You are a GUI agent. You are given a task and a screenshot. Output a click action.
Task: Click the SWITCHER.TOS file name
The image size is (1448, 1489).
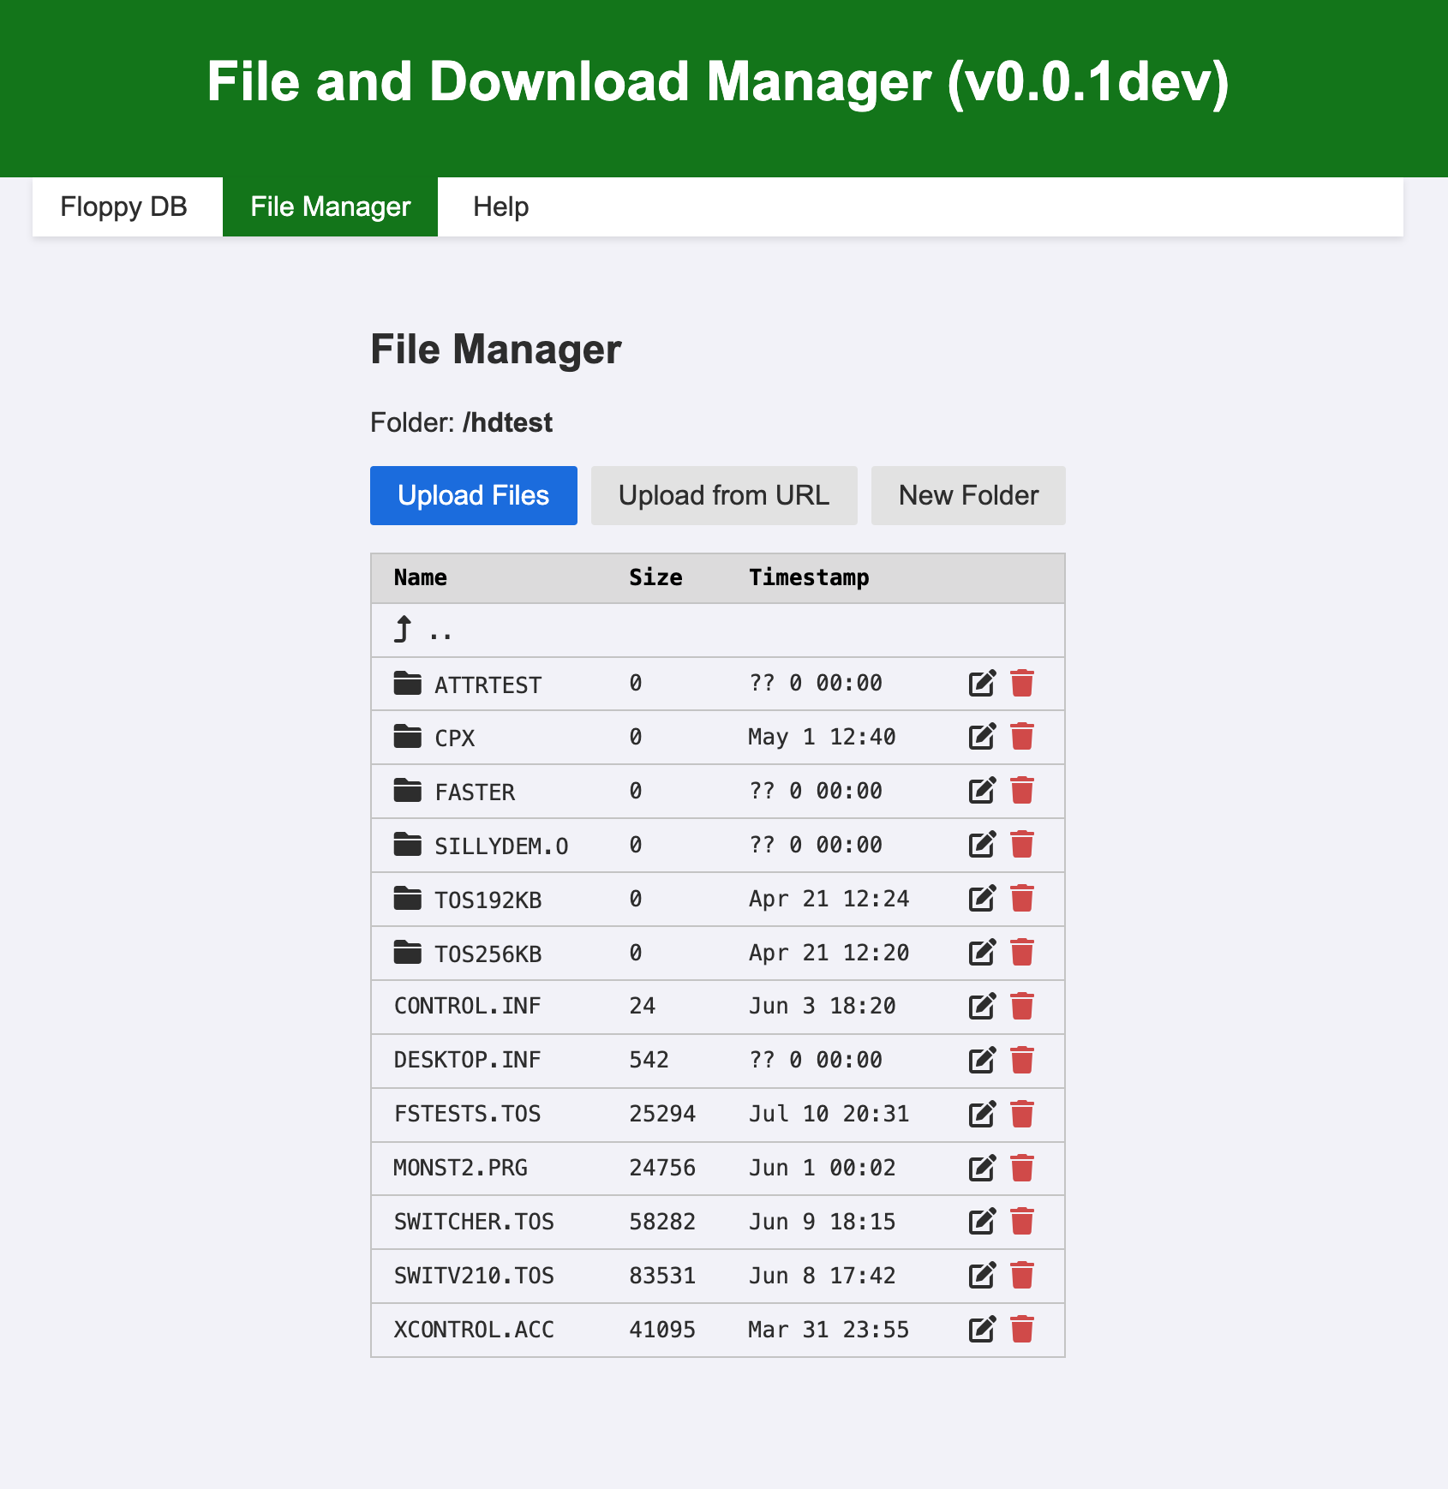474,1222
